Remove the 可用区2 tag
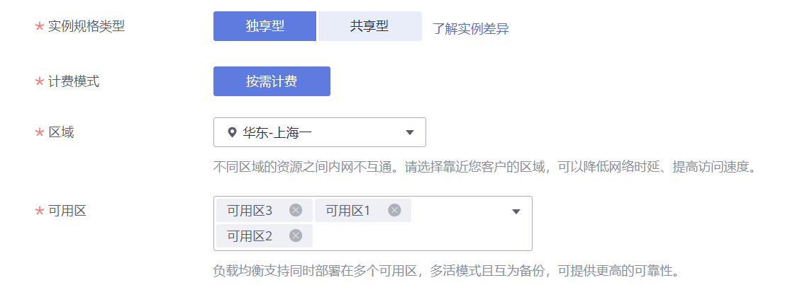The height and width of the screenshot is (297, 807). (x=296, y=235)
